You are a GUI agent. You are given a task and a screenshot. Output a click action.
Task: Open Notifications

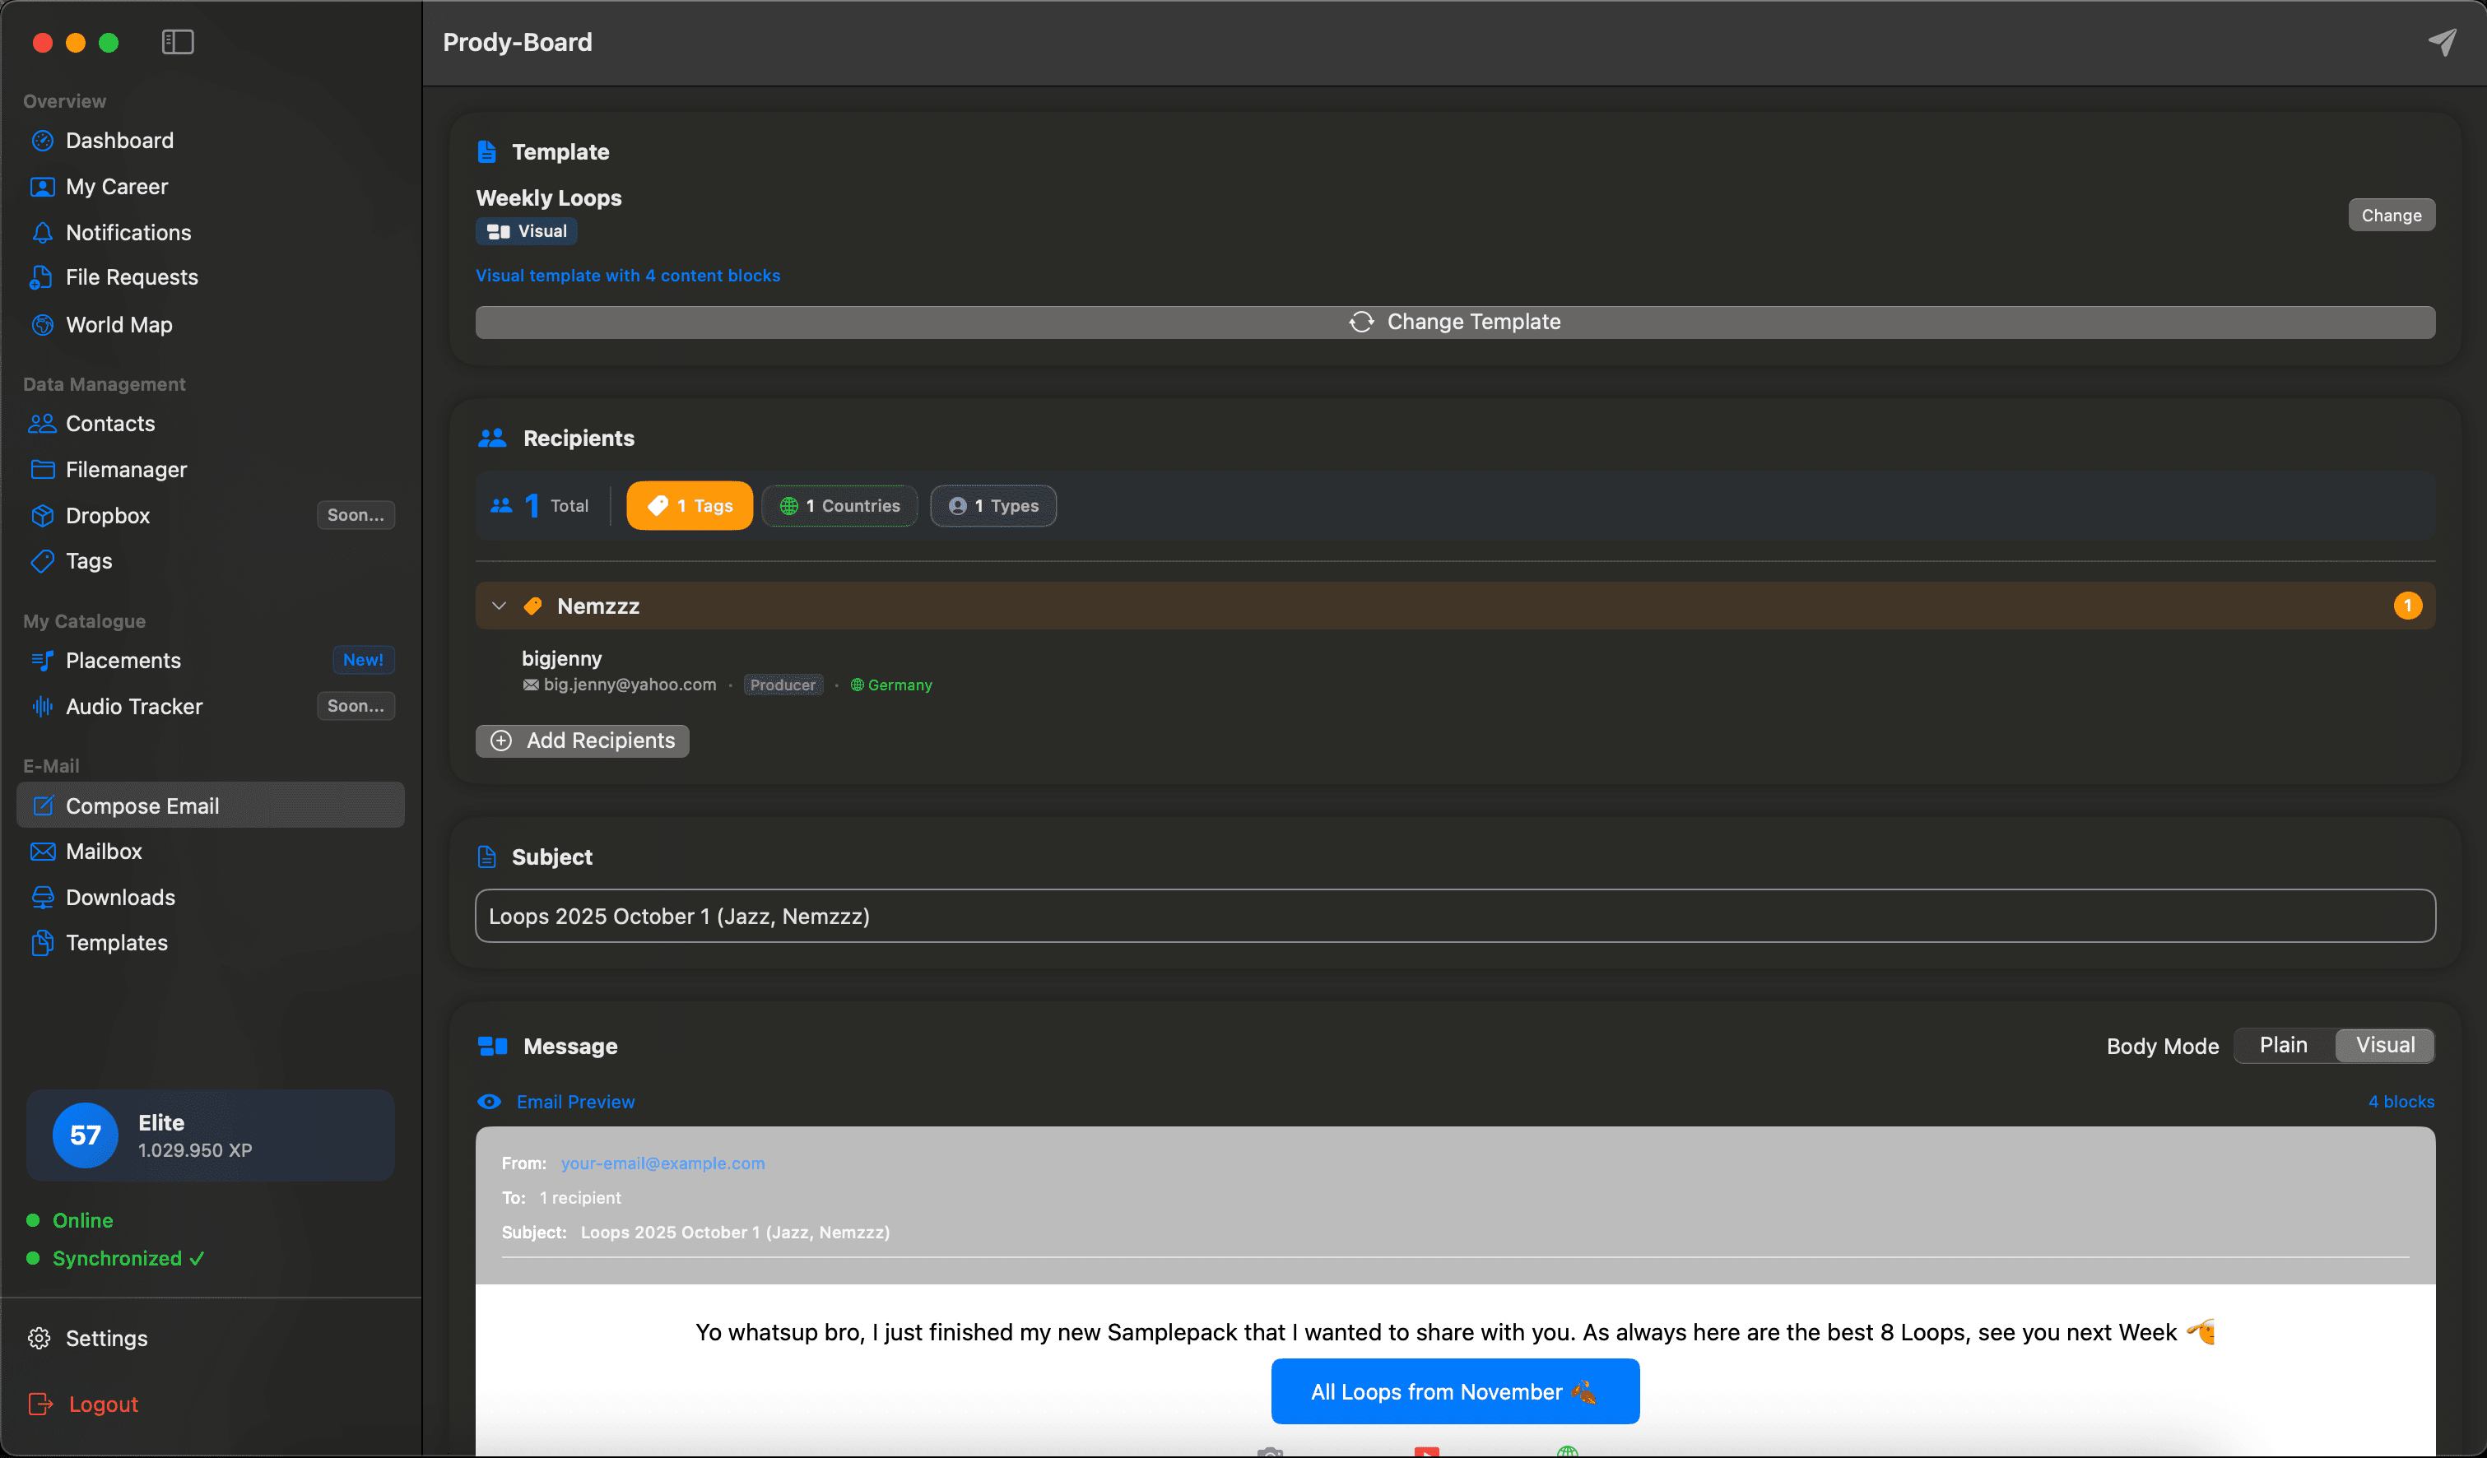(128, 233)
